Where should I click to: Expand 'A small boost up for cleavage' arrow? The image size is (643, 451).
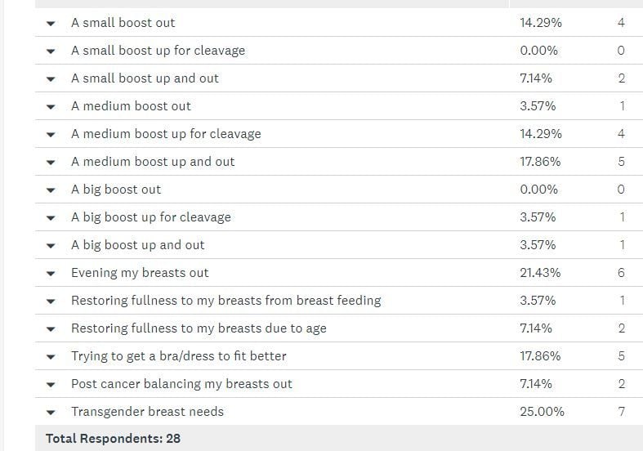pyautogui.click(x=51, y=51)
